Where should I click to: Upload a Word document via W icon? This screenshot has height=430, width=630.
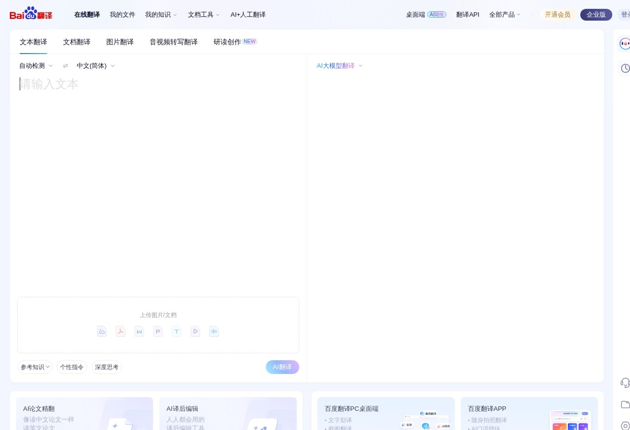[x=139, y=331]
